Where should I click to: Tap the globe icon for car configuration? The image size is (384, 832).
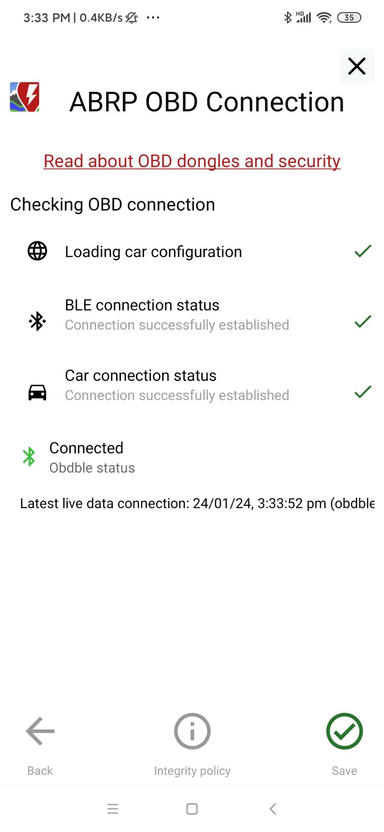[x=37, y=251]
